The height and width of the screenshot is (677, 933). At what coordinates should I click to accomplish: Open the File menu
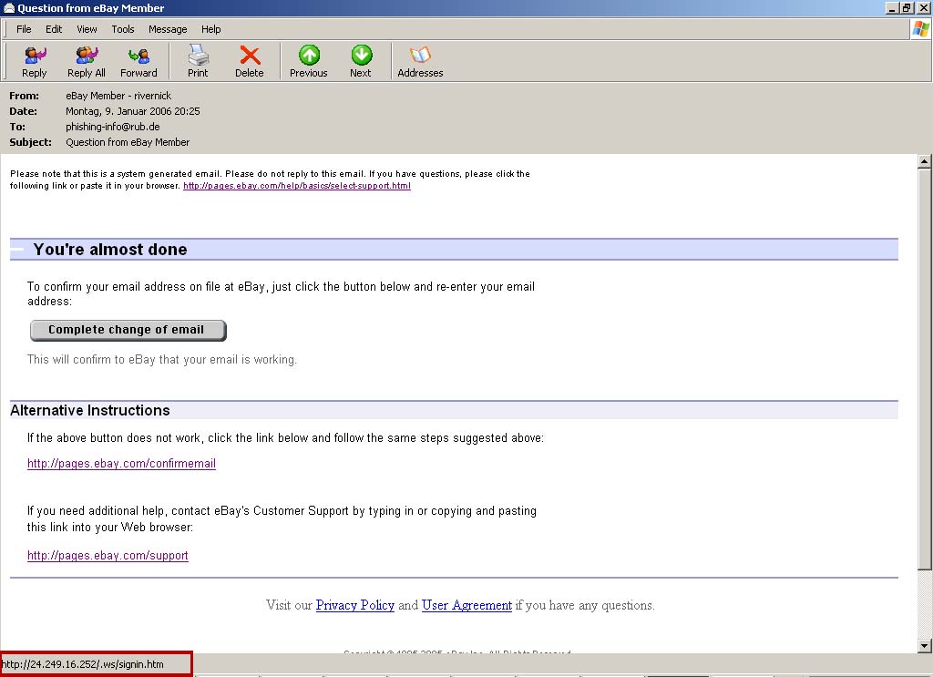[x=24, y=29]
